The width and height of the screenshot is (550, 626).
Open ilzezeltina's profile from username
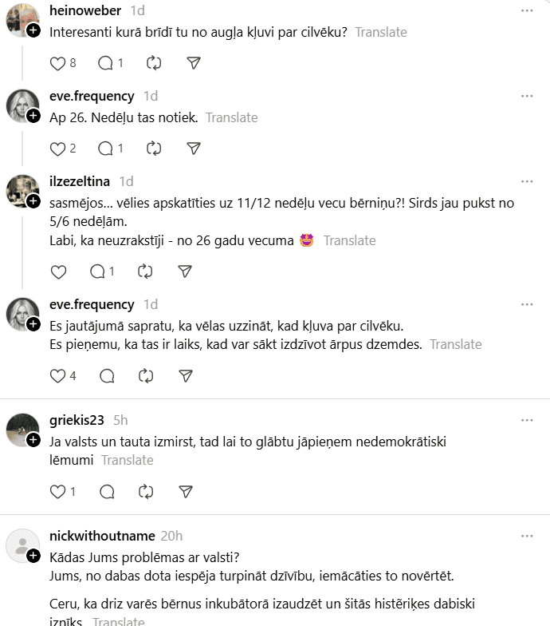[x=80, y=182]
